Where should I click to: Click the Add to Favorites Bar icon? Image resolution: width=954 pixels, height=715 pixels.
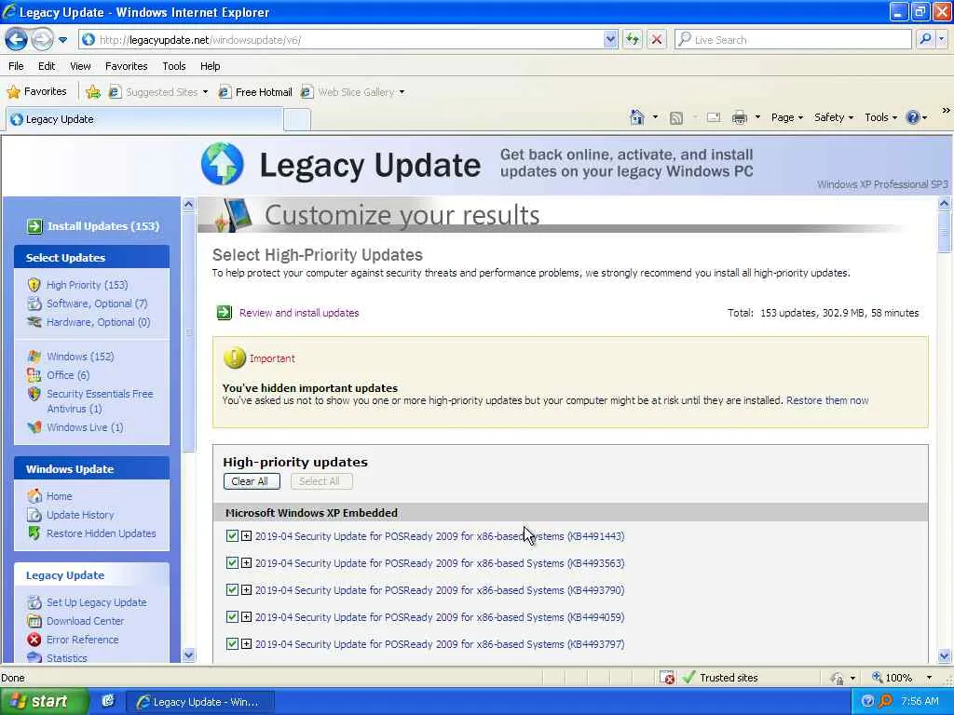point(93,92)
